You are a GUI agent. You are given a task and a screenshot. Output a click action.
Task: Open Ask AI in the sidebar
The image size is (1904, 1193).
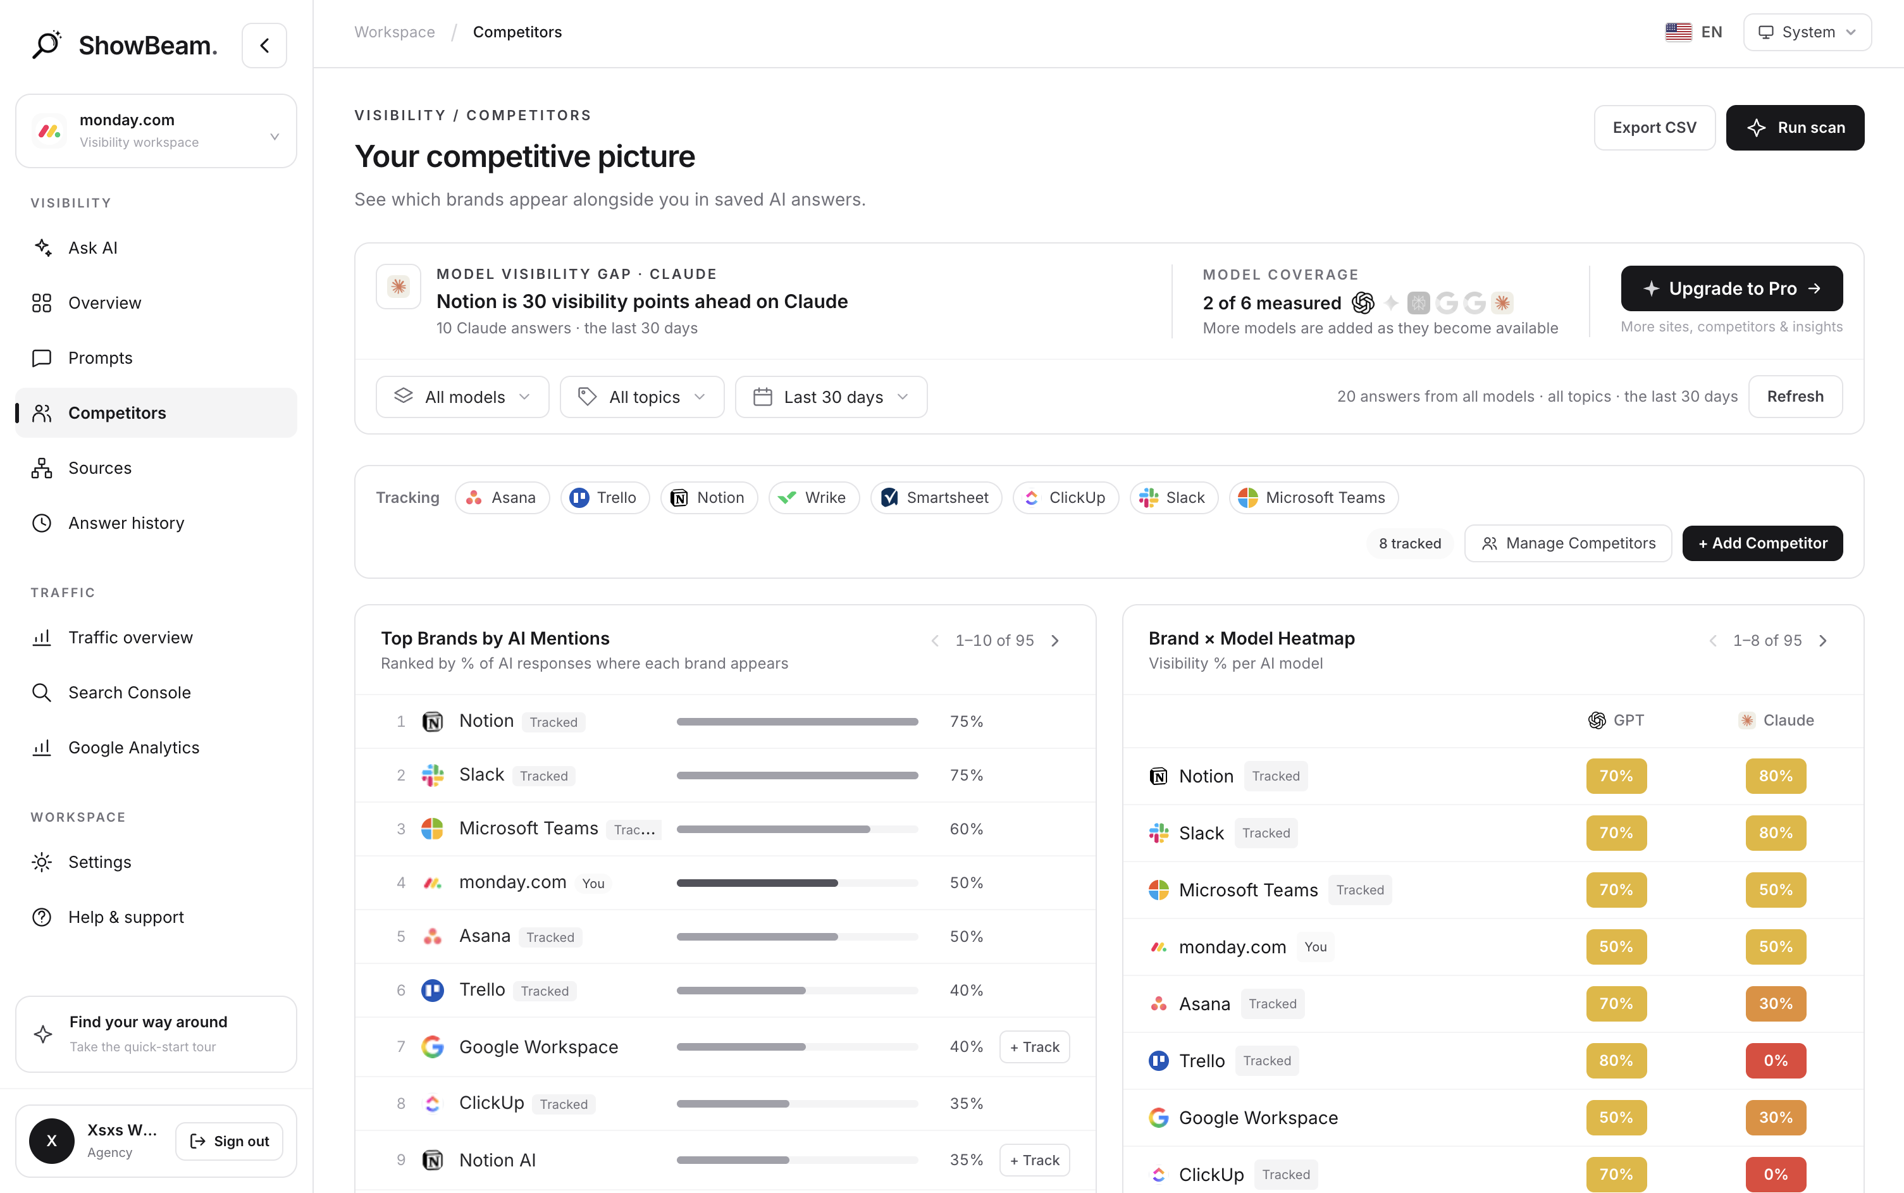[x=156, y=248]
